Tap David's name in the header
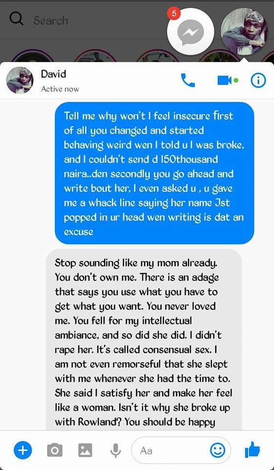Image resolution: width=274 pixels, height=470 pixels. pyautogui.click(x=53, y=74)
